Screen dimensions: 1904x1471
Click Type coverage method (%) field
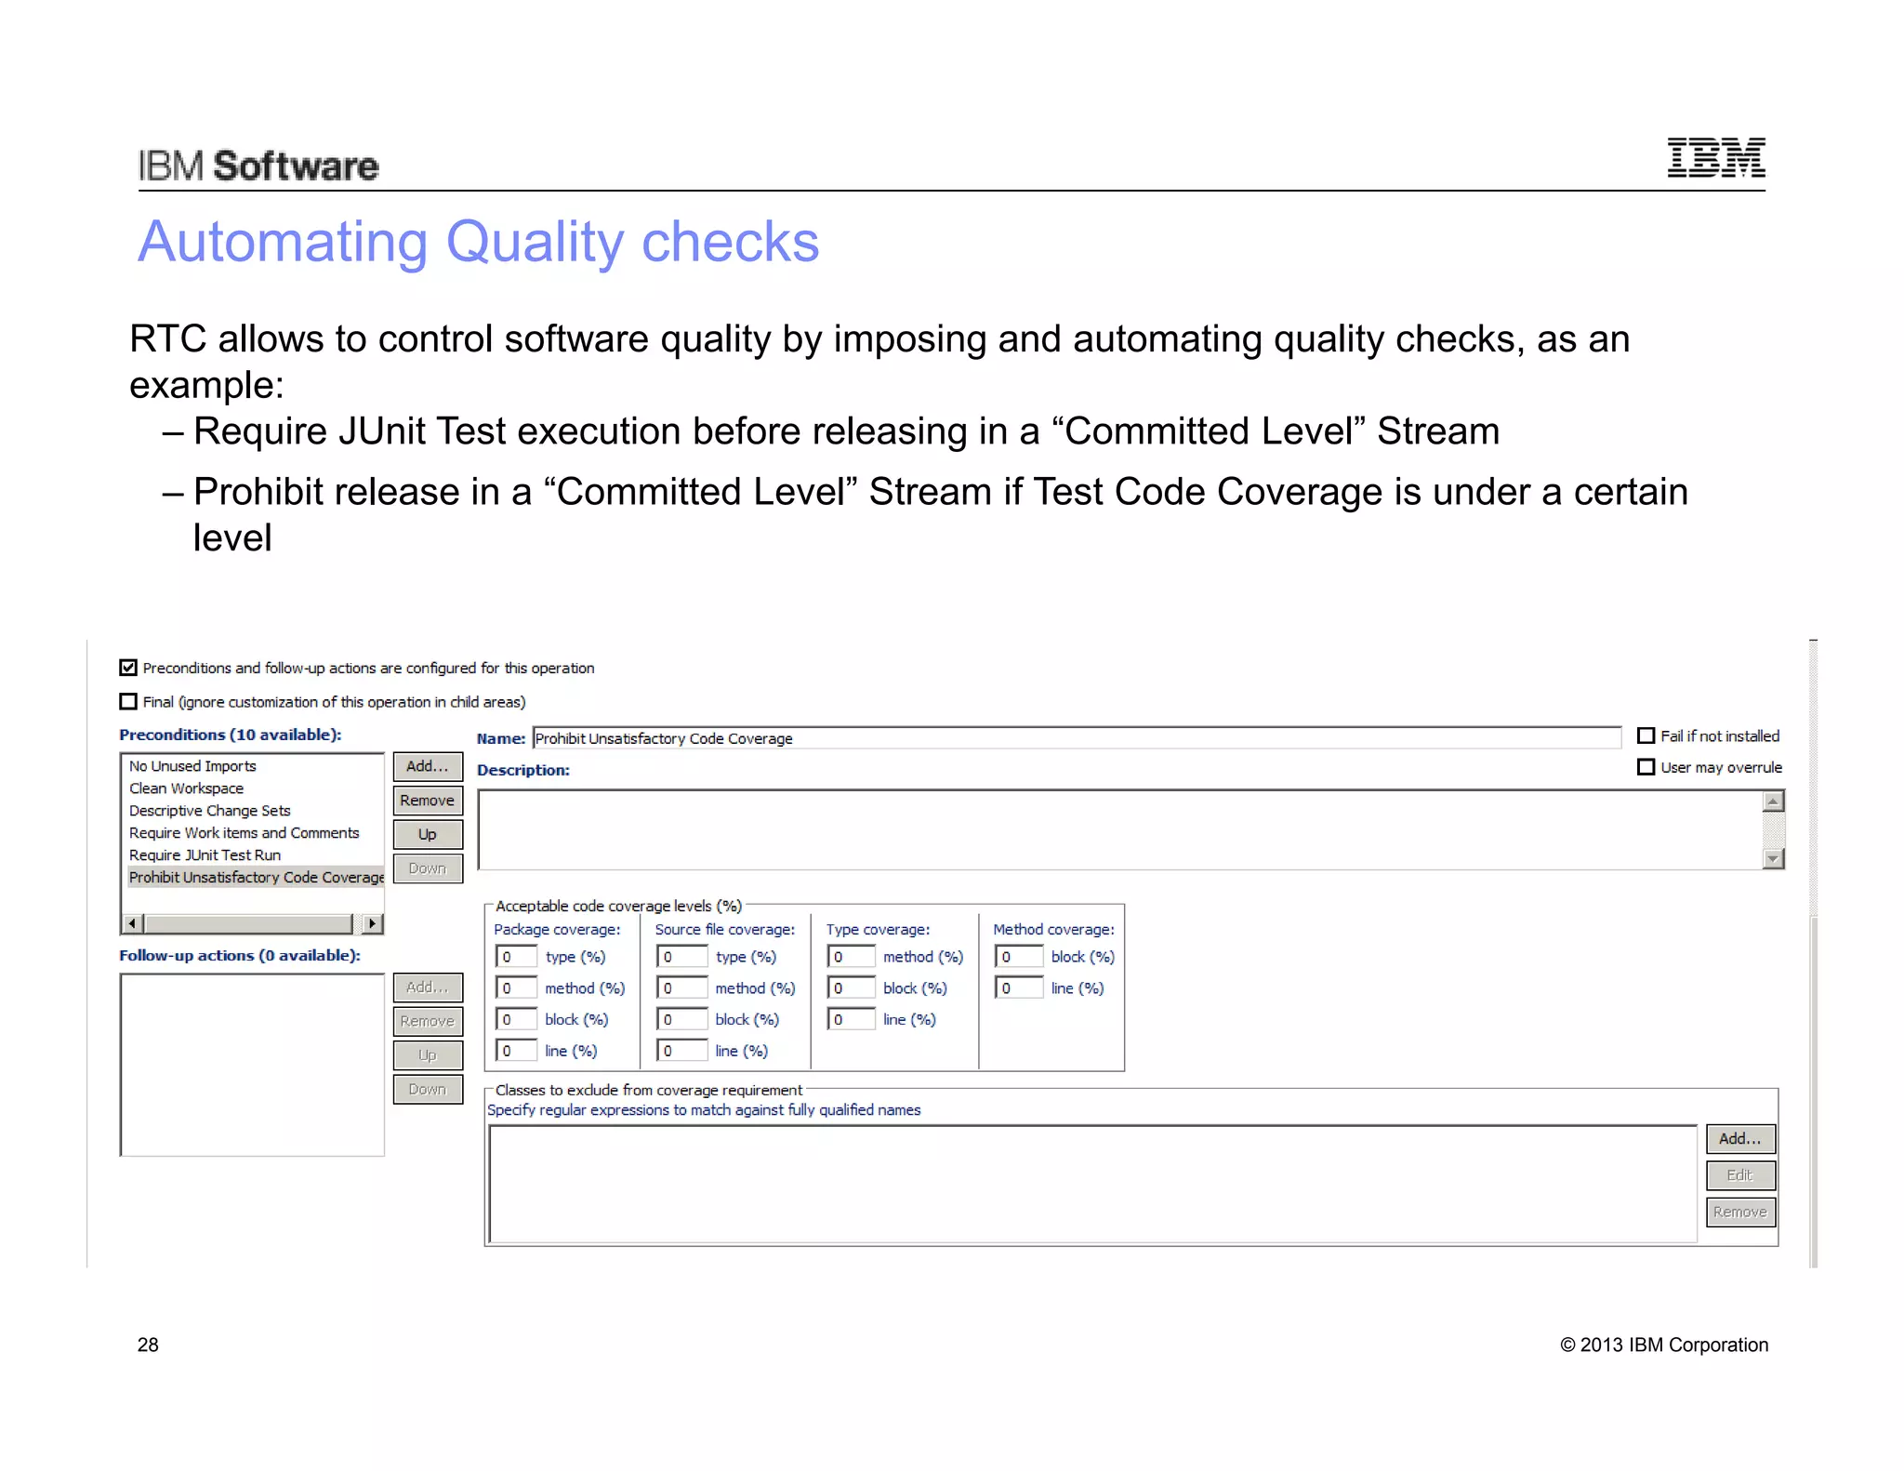851,957
